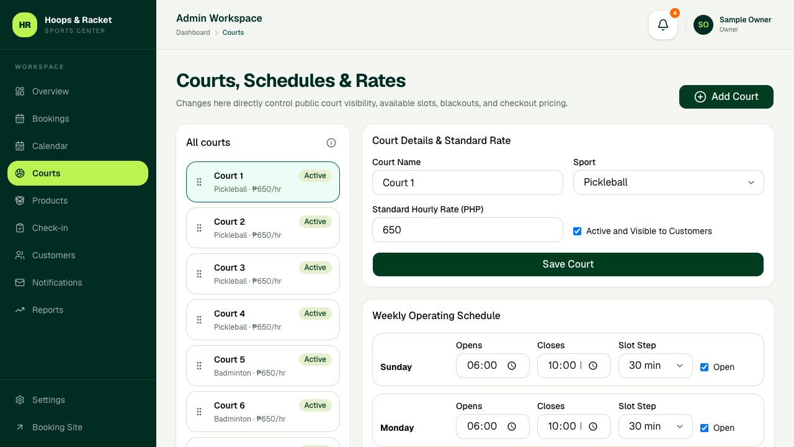Grab the drag handle for Court 6
The height and width of the screenshot is (447, 794).
click(x=199, y=412)
